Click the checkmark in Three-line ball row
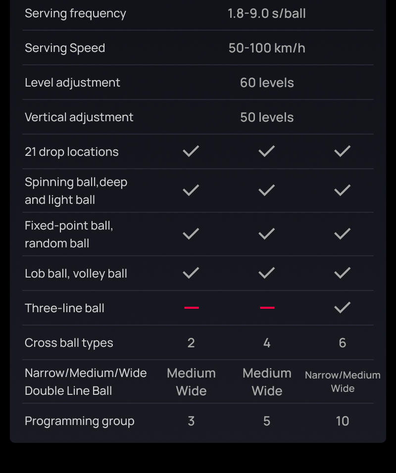The image size is (396, 473). (x=342, y=308)
